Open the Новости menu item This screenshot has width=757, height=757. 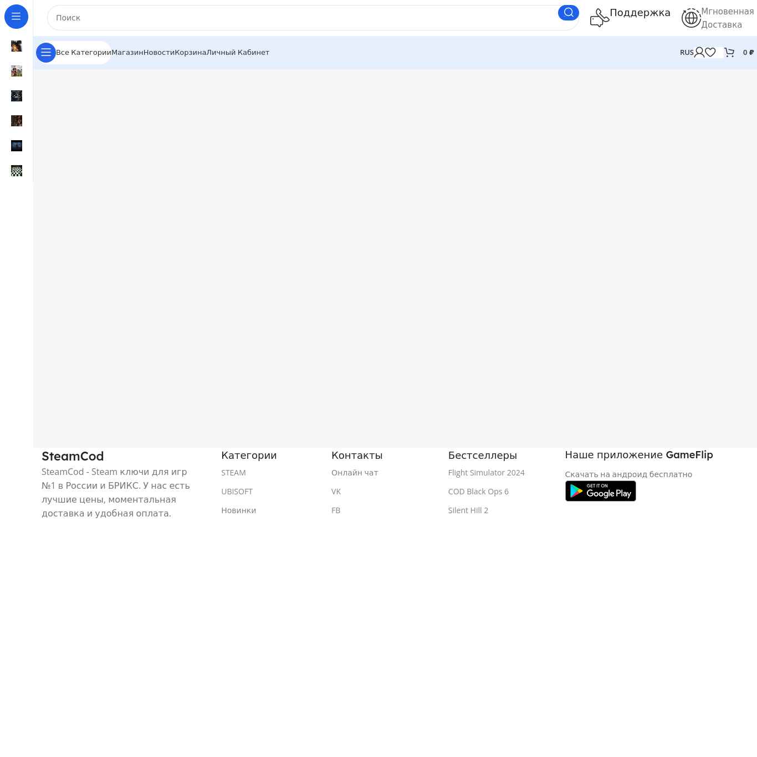[159, 53]
